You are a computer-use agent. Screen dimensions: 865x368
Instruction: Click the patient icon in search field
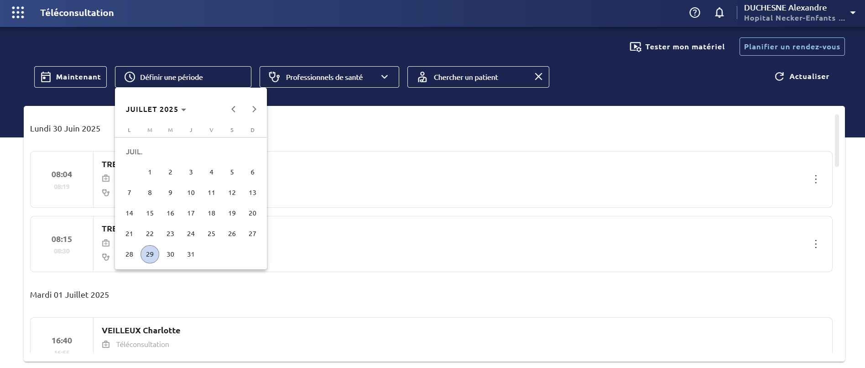coord(422,77)
